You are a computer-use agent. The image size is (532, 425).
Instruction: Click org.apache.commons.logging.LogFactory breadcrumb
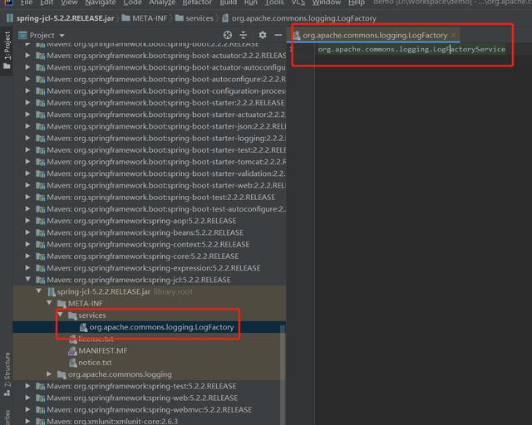[x=299, y=18]
